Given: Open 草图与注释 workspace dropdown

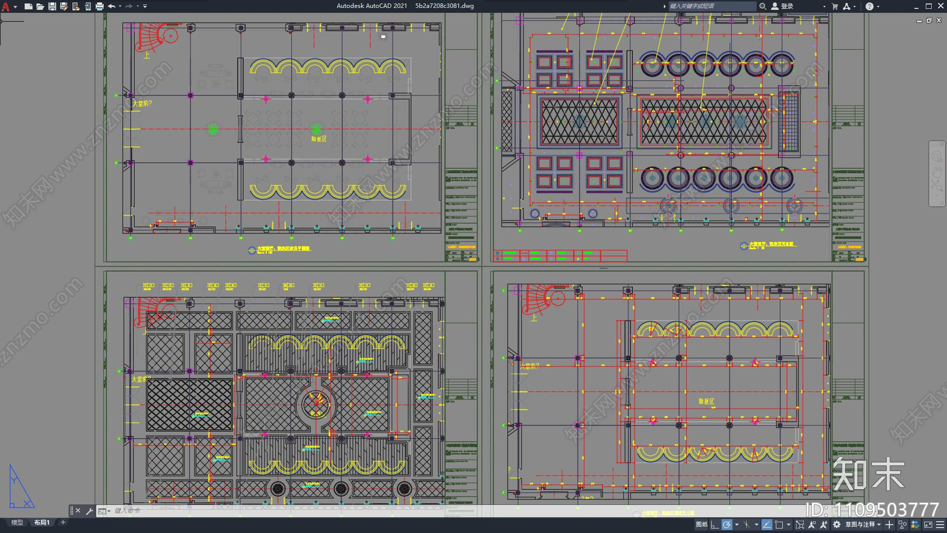Looking at the screenshot, I should click(x=864, y=525).
